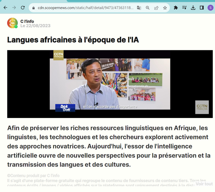The width and height of the screenshot is (215, 192).
Task: Bookmark this page with the star
Action: tap(165, 8)
